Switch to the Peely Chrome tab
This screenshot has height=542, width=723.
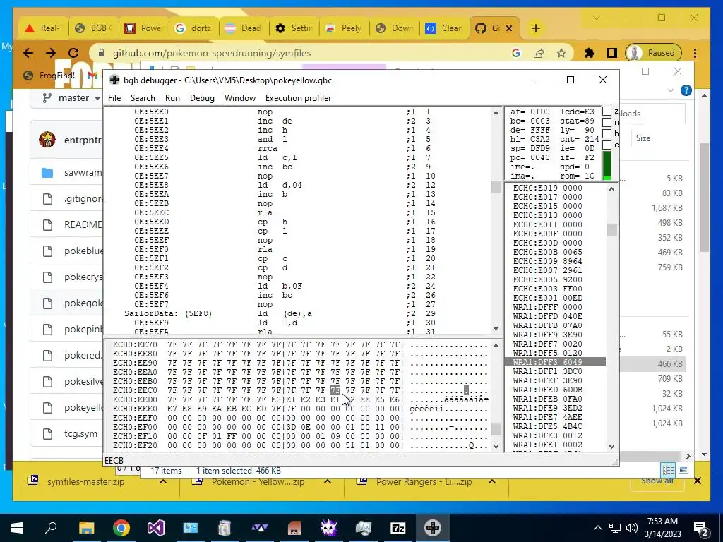coord(345,28)
